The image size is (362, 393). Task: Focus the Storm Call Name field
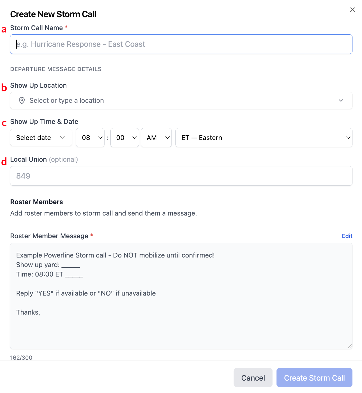pyautogui.click(x=181, y=44)
